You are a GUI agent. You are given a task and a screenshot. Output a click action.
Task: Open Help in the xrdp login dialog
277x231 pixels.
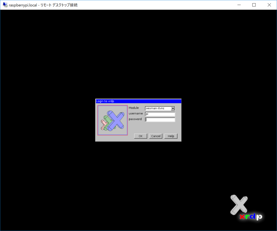[171, 136]
